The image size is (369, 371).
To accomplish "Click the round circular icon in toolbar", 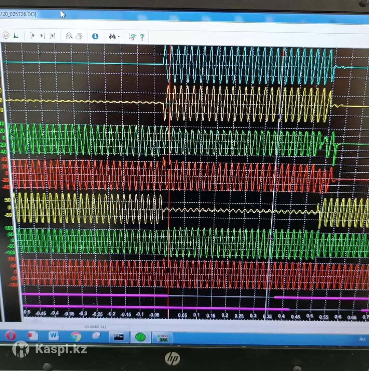I will 6,35.
